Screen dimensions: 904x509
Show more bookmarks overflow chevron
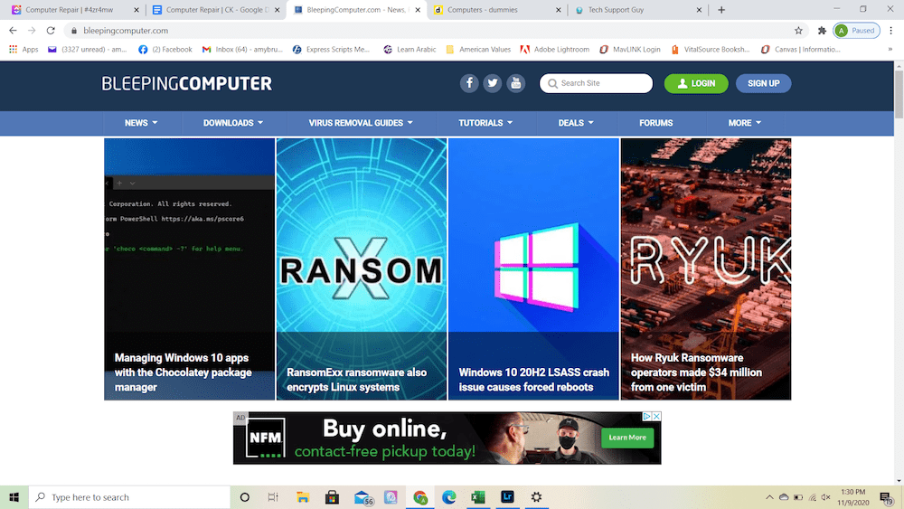[x=890, y=50]
